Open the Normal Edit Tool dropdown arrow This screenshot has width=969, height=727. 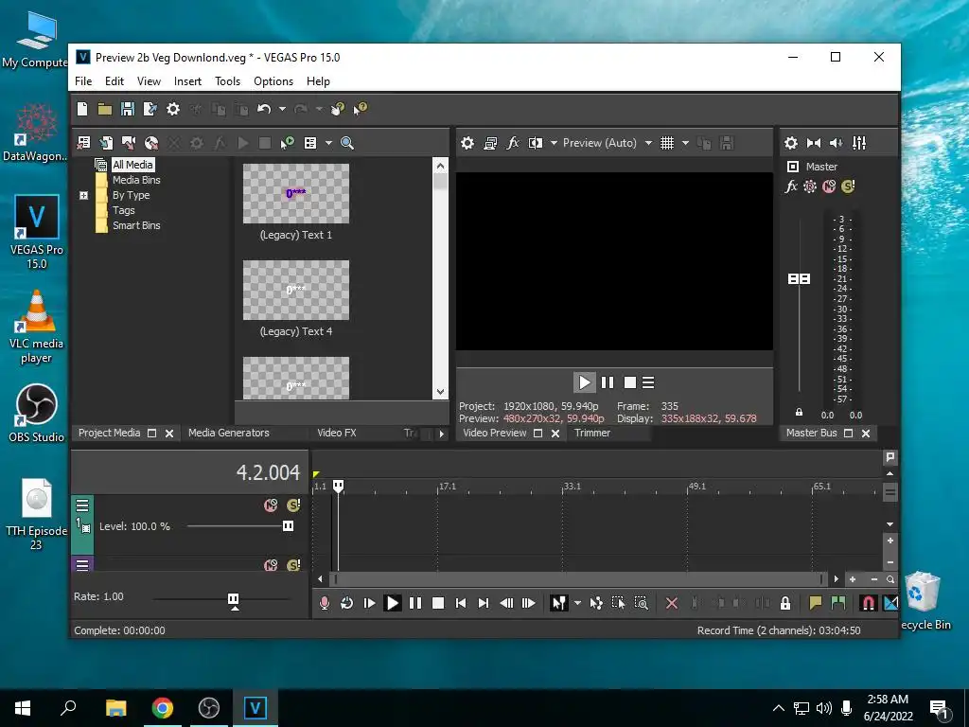point(577,603)
